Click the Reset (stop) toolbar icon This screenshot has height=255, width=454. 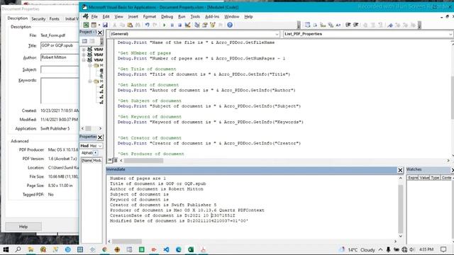click(x=179, y=25)
